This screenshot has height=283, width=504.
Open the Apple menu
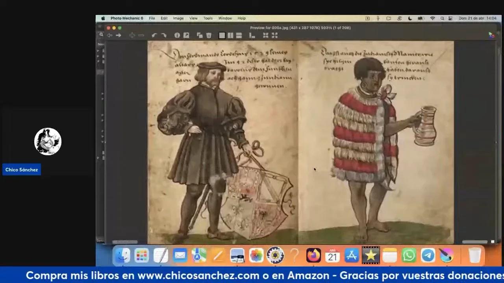(103, 18)
